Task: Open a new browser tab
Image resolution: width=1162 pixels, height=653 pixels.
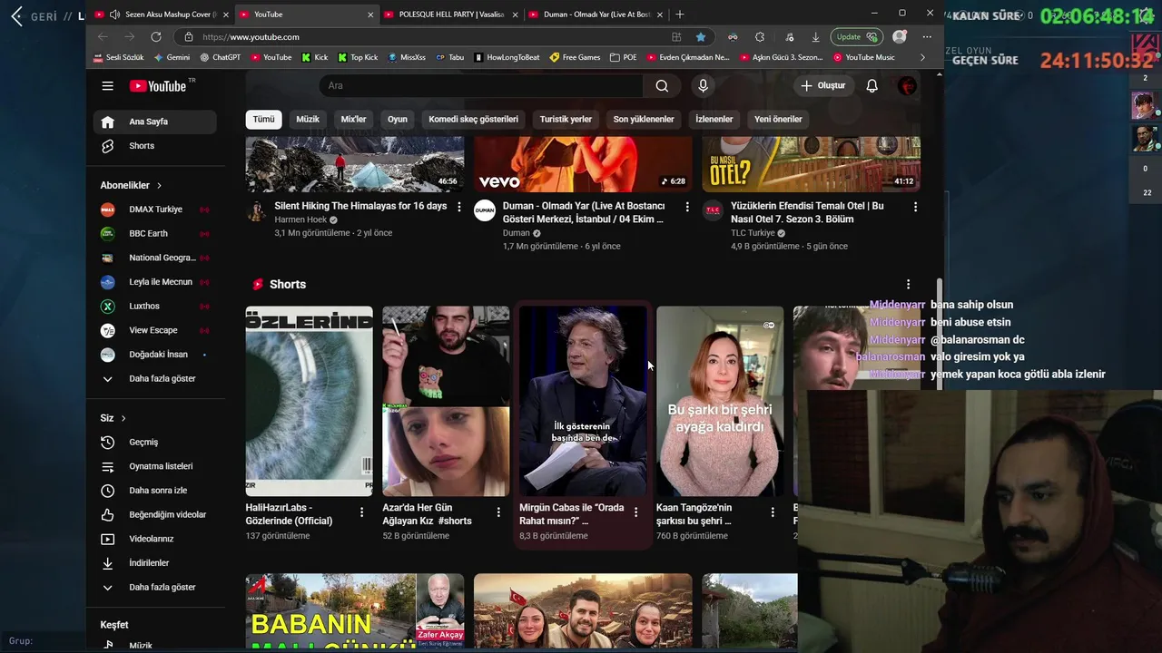Action: [680, 15]
